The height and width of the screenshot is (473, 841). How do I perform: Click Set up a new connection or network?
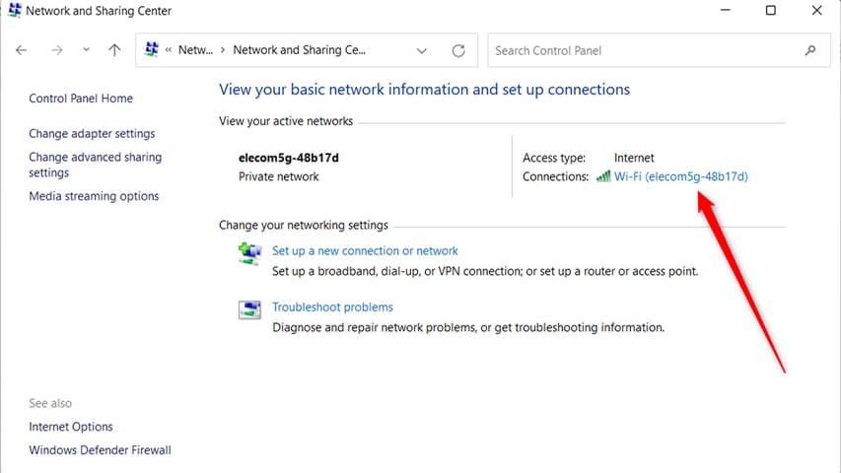click(365, 250)
